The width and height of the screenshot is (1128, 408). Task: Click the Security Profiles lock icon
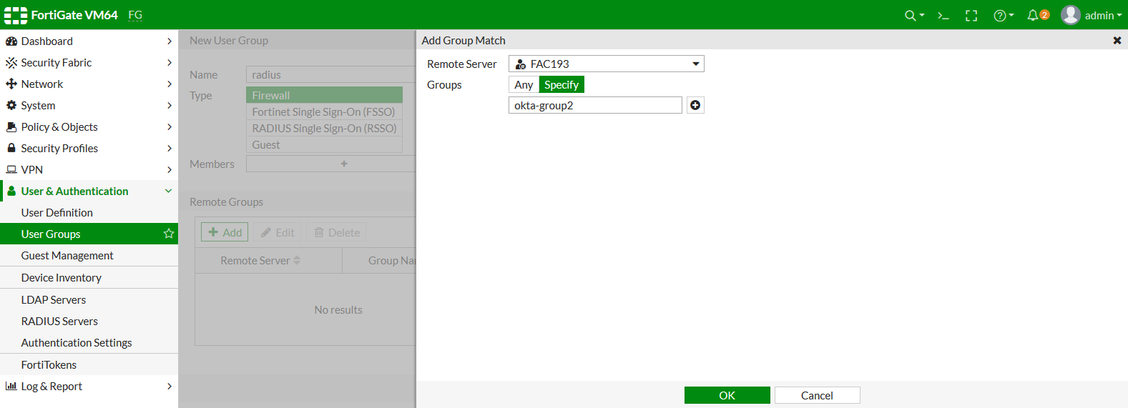click(x=11, y=148)
